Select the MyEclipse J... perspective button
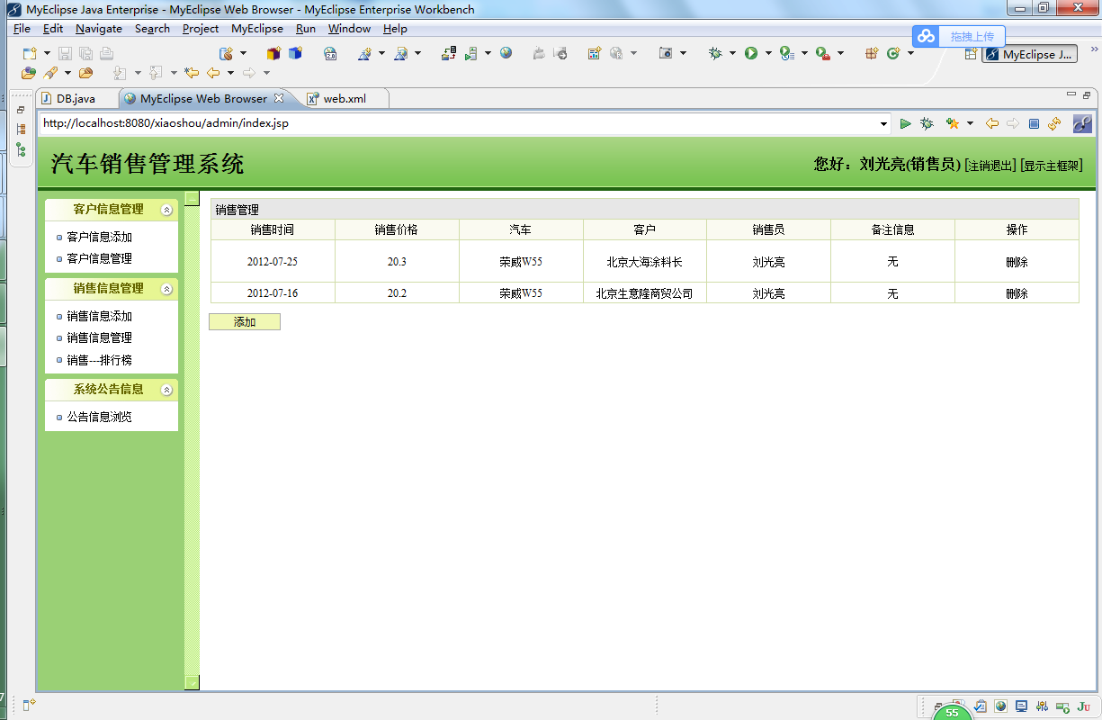Screen dimensions: 1102x720 click(1029, 54)
